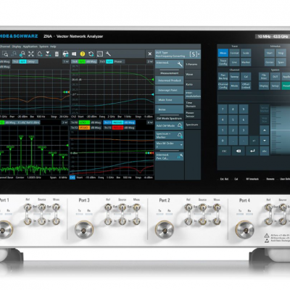Image resolution: width=290 pixels, height=290 pixels.
Task: Switch to Power Sensor softtool tab
Action: click(192, 115)
